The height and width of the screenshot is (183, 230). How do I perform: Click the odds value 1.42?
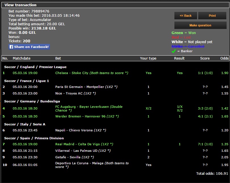pos(225,108)
